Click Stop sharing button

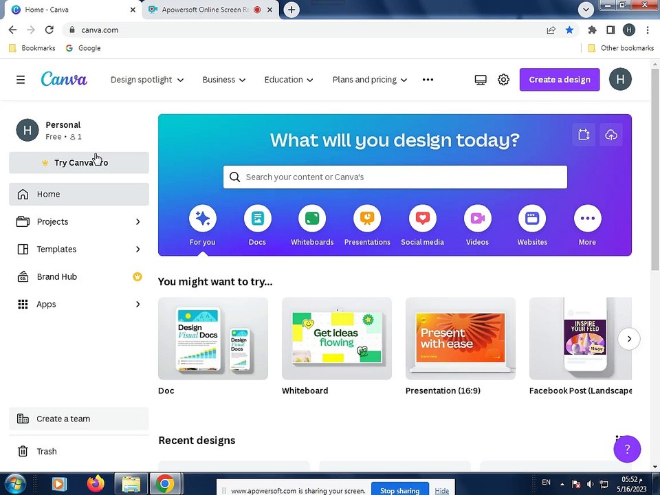coord(399,490)
